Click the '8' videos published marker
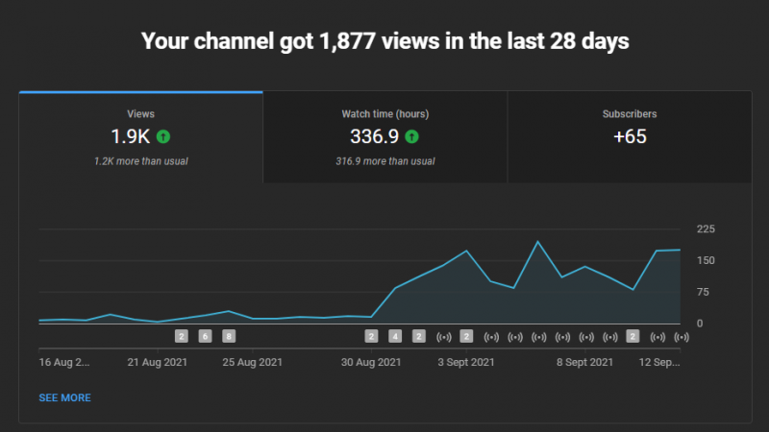The image size is (769, 432). (229, 336)
